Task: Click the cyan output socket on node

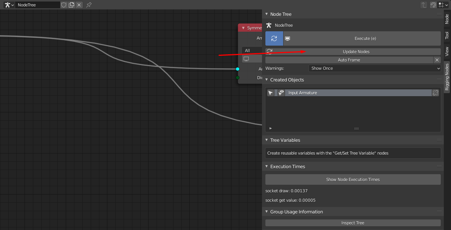Action: 237,69
